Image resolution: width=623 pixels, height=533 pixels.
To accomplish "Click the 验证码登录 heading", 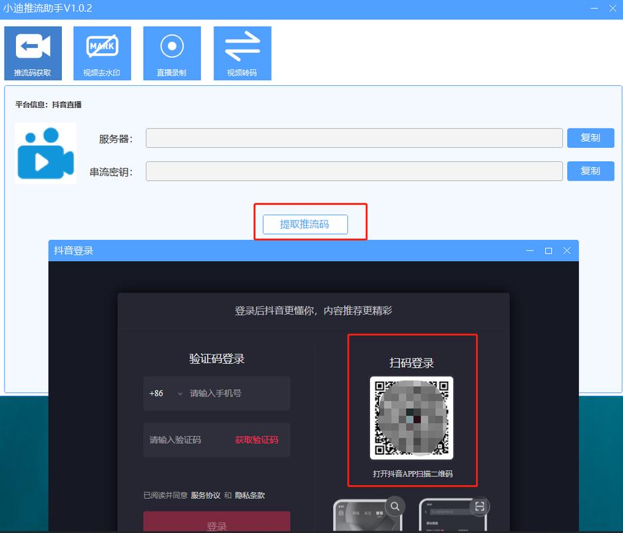I will [x=216, y=359].
